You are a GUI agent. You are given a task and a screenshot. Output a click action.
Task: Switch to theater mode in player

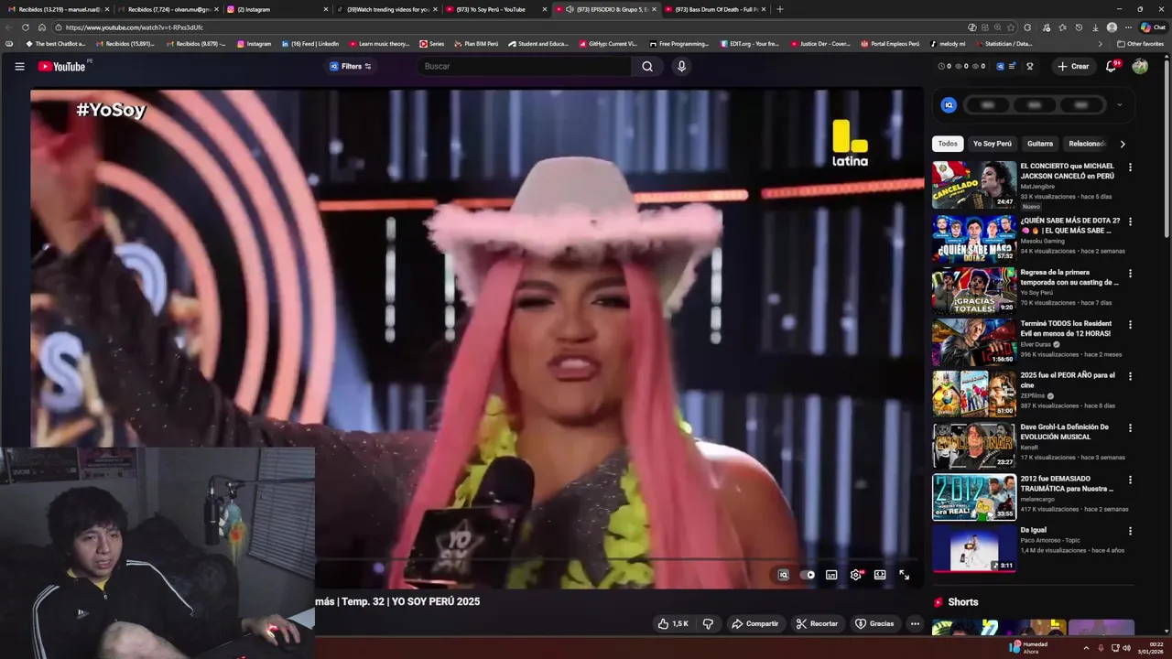point(880,575)
